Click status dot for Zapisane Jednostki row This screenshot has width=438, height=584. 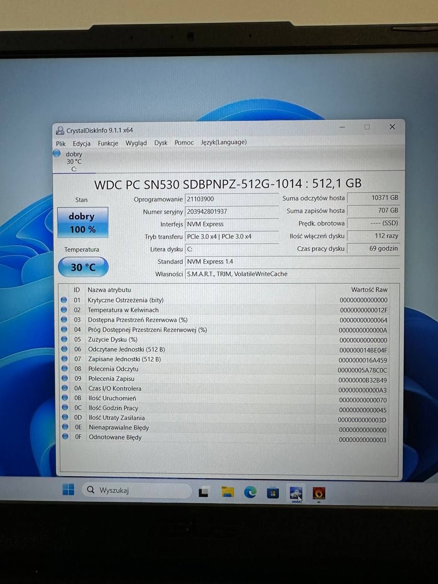point(64,359)
